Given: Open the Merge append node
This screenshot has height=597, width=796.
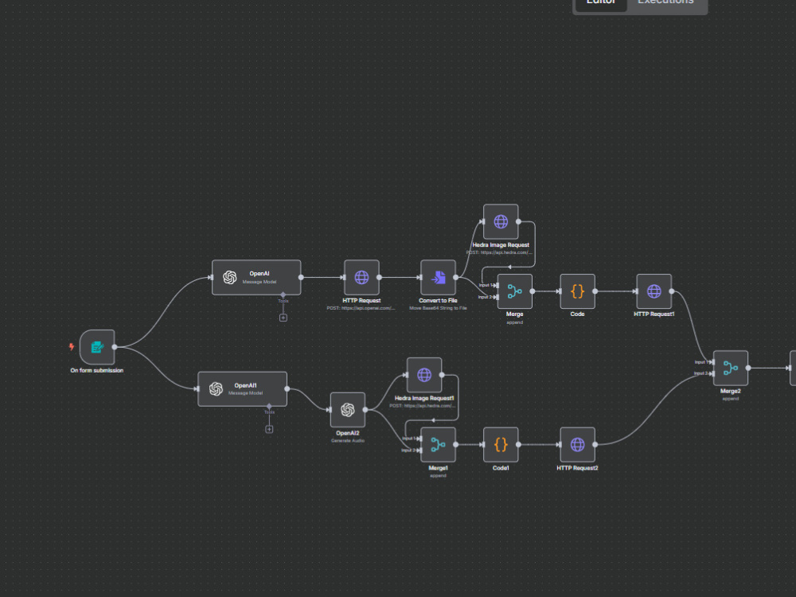Looking at the screenshot, I should pyautogui.click(x=515, y=291).
